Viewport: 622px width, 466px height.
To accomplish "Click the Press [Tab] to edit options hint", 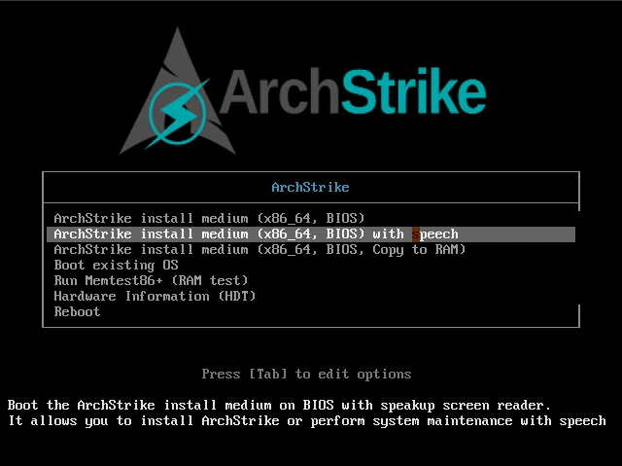I will [x=306, y=374].
